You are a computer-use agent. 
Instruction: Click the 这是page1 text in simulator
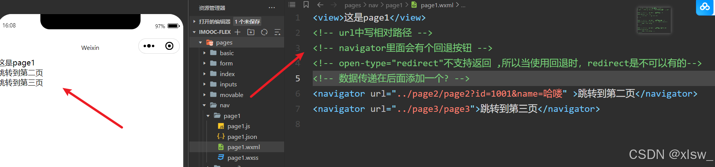point(17,63)
